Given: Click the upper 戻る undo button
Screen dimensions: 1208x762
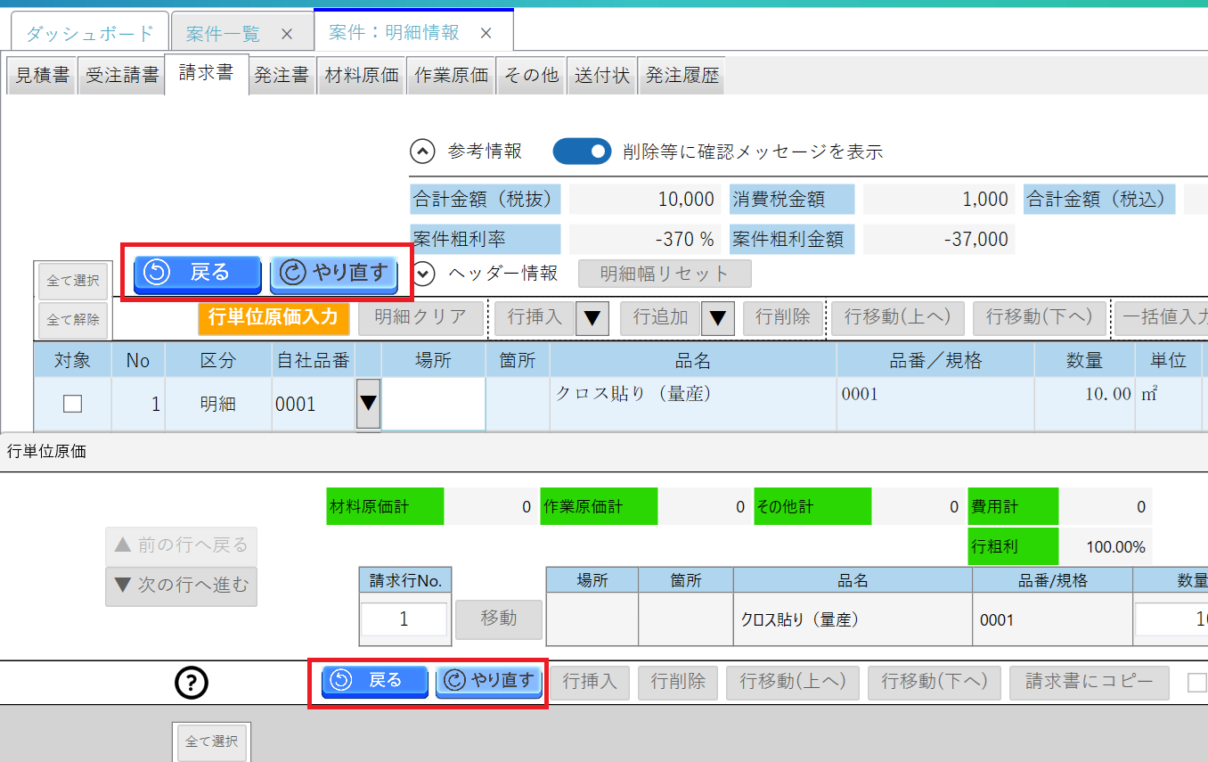Looking at the screenshot, I should coord(197,274).
